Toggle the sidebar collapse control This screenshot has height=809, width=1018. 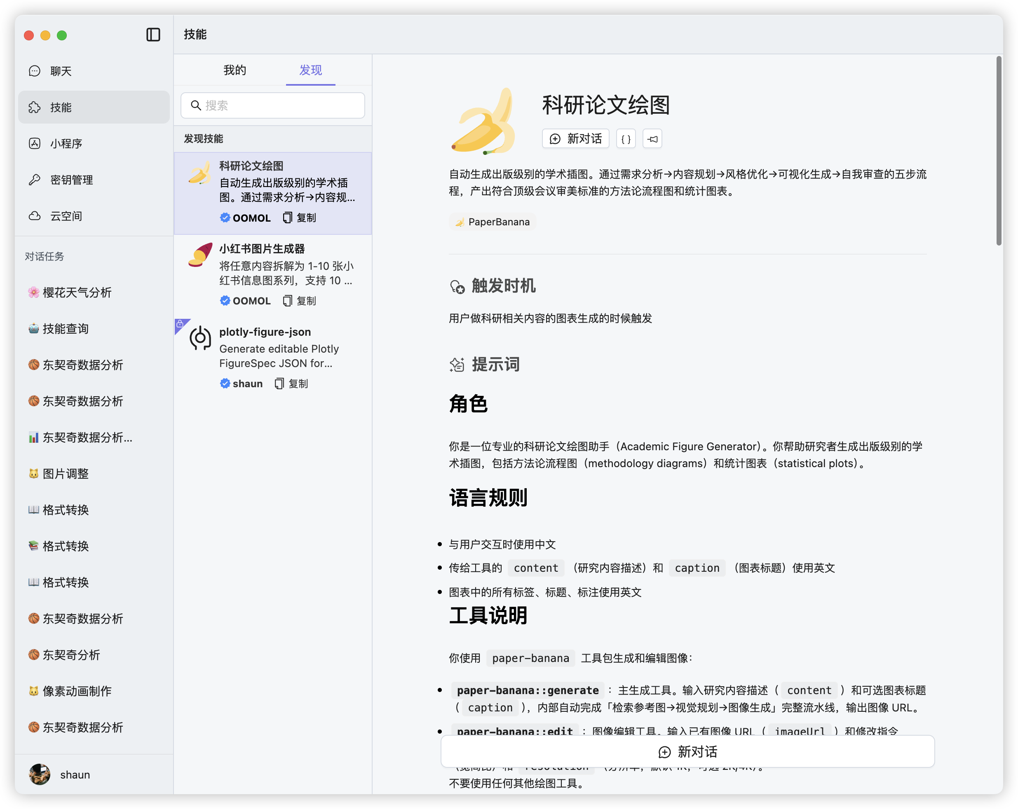[x=153, y=35]
